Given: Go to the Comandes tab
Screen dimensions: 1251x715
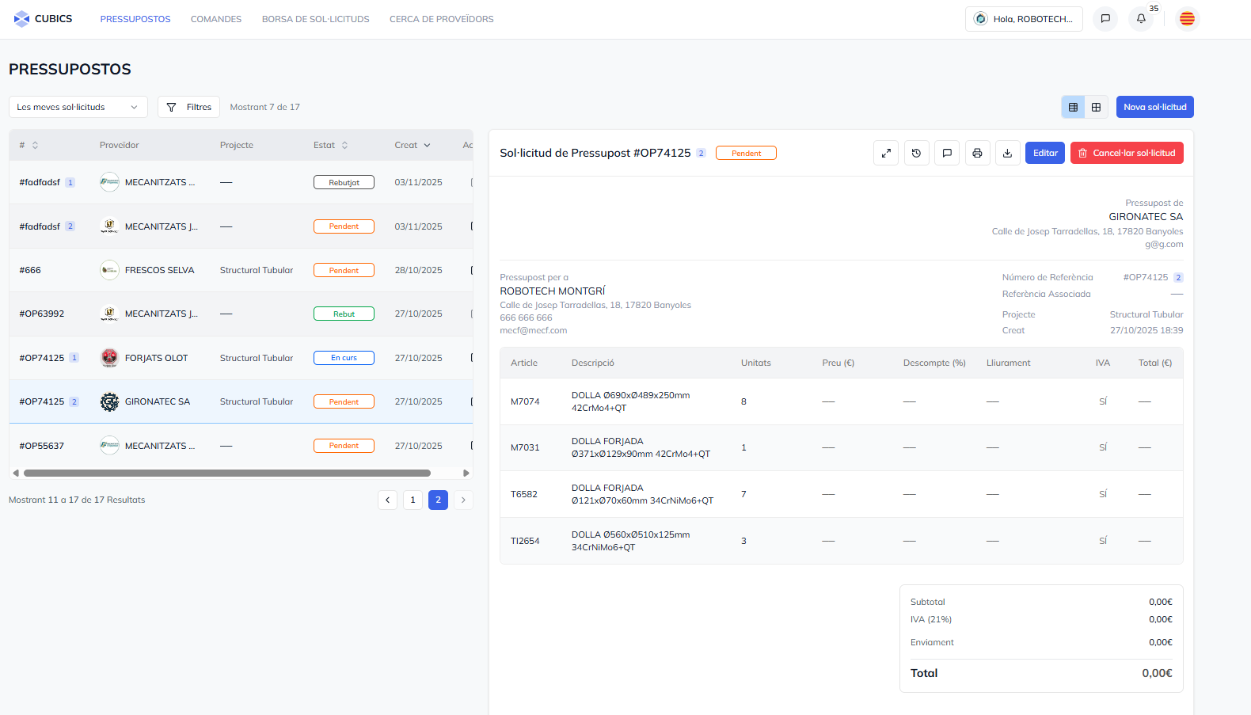Looking at the screenshot, I should coord(216,19).
